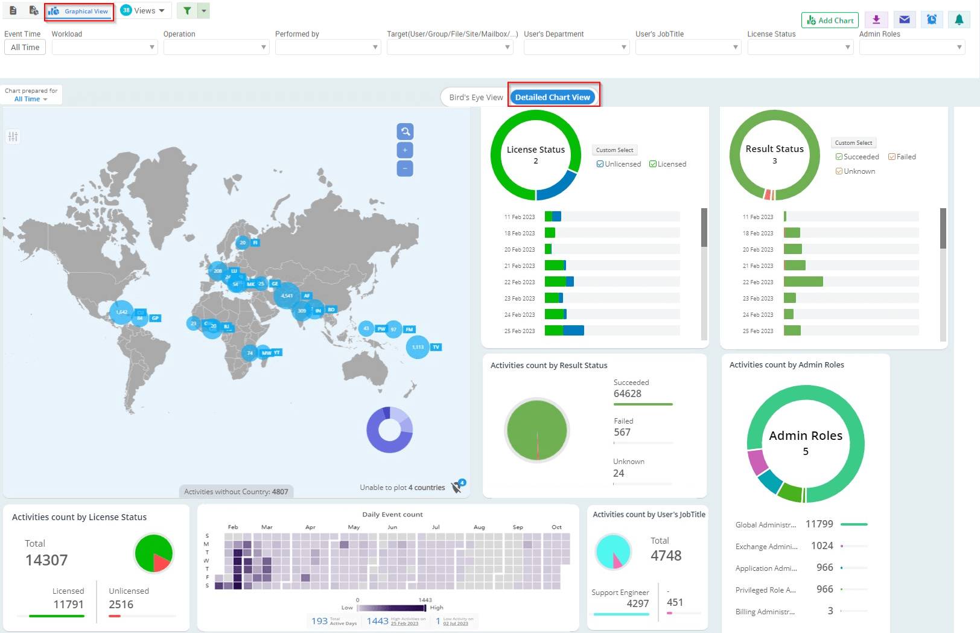Click the chart settings sliders icon on map panel
Screen dimensions: 980x633
click(x=13, y=136)
